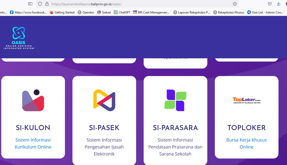
Task: Bookmark this page with the star icon
Action: 235,4
